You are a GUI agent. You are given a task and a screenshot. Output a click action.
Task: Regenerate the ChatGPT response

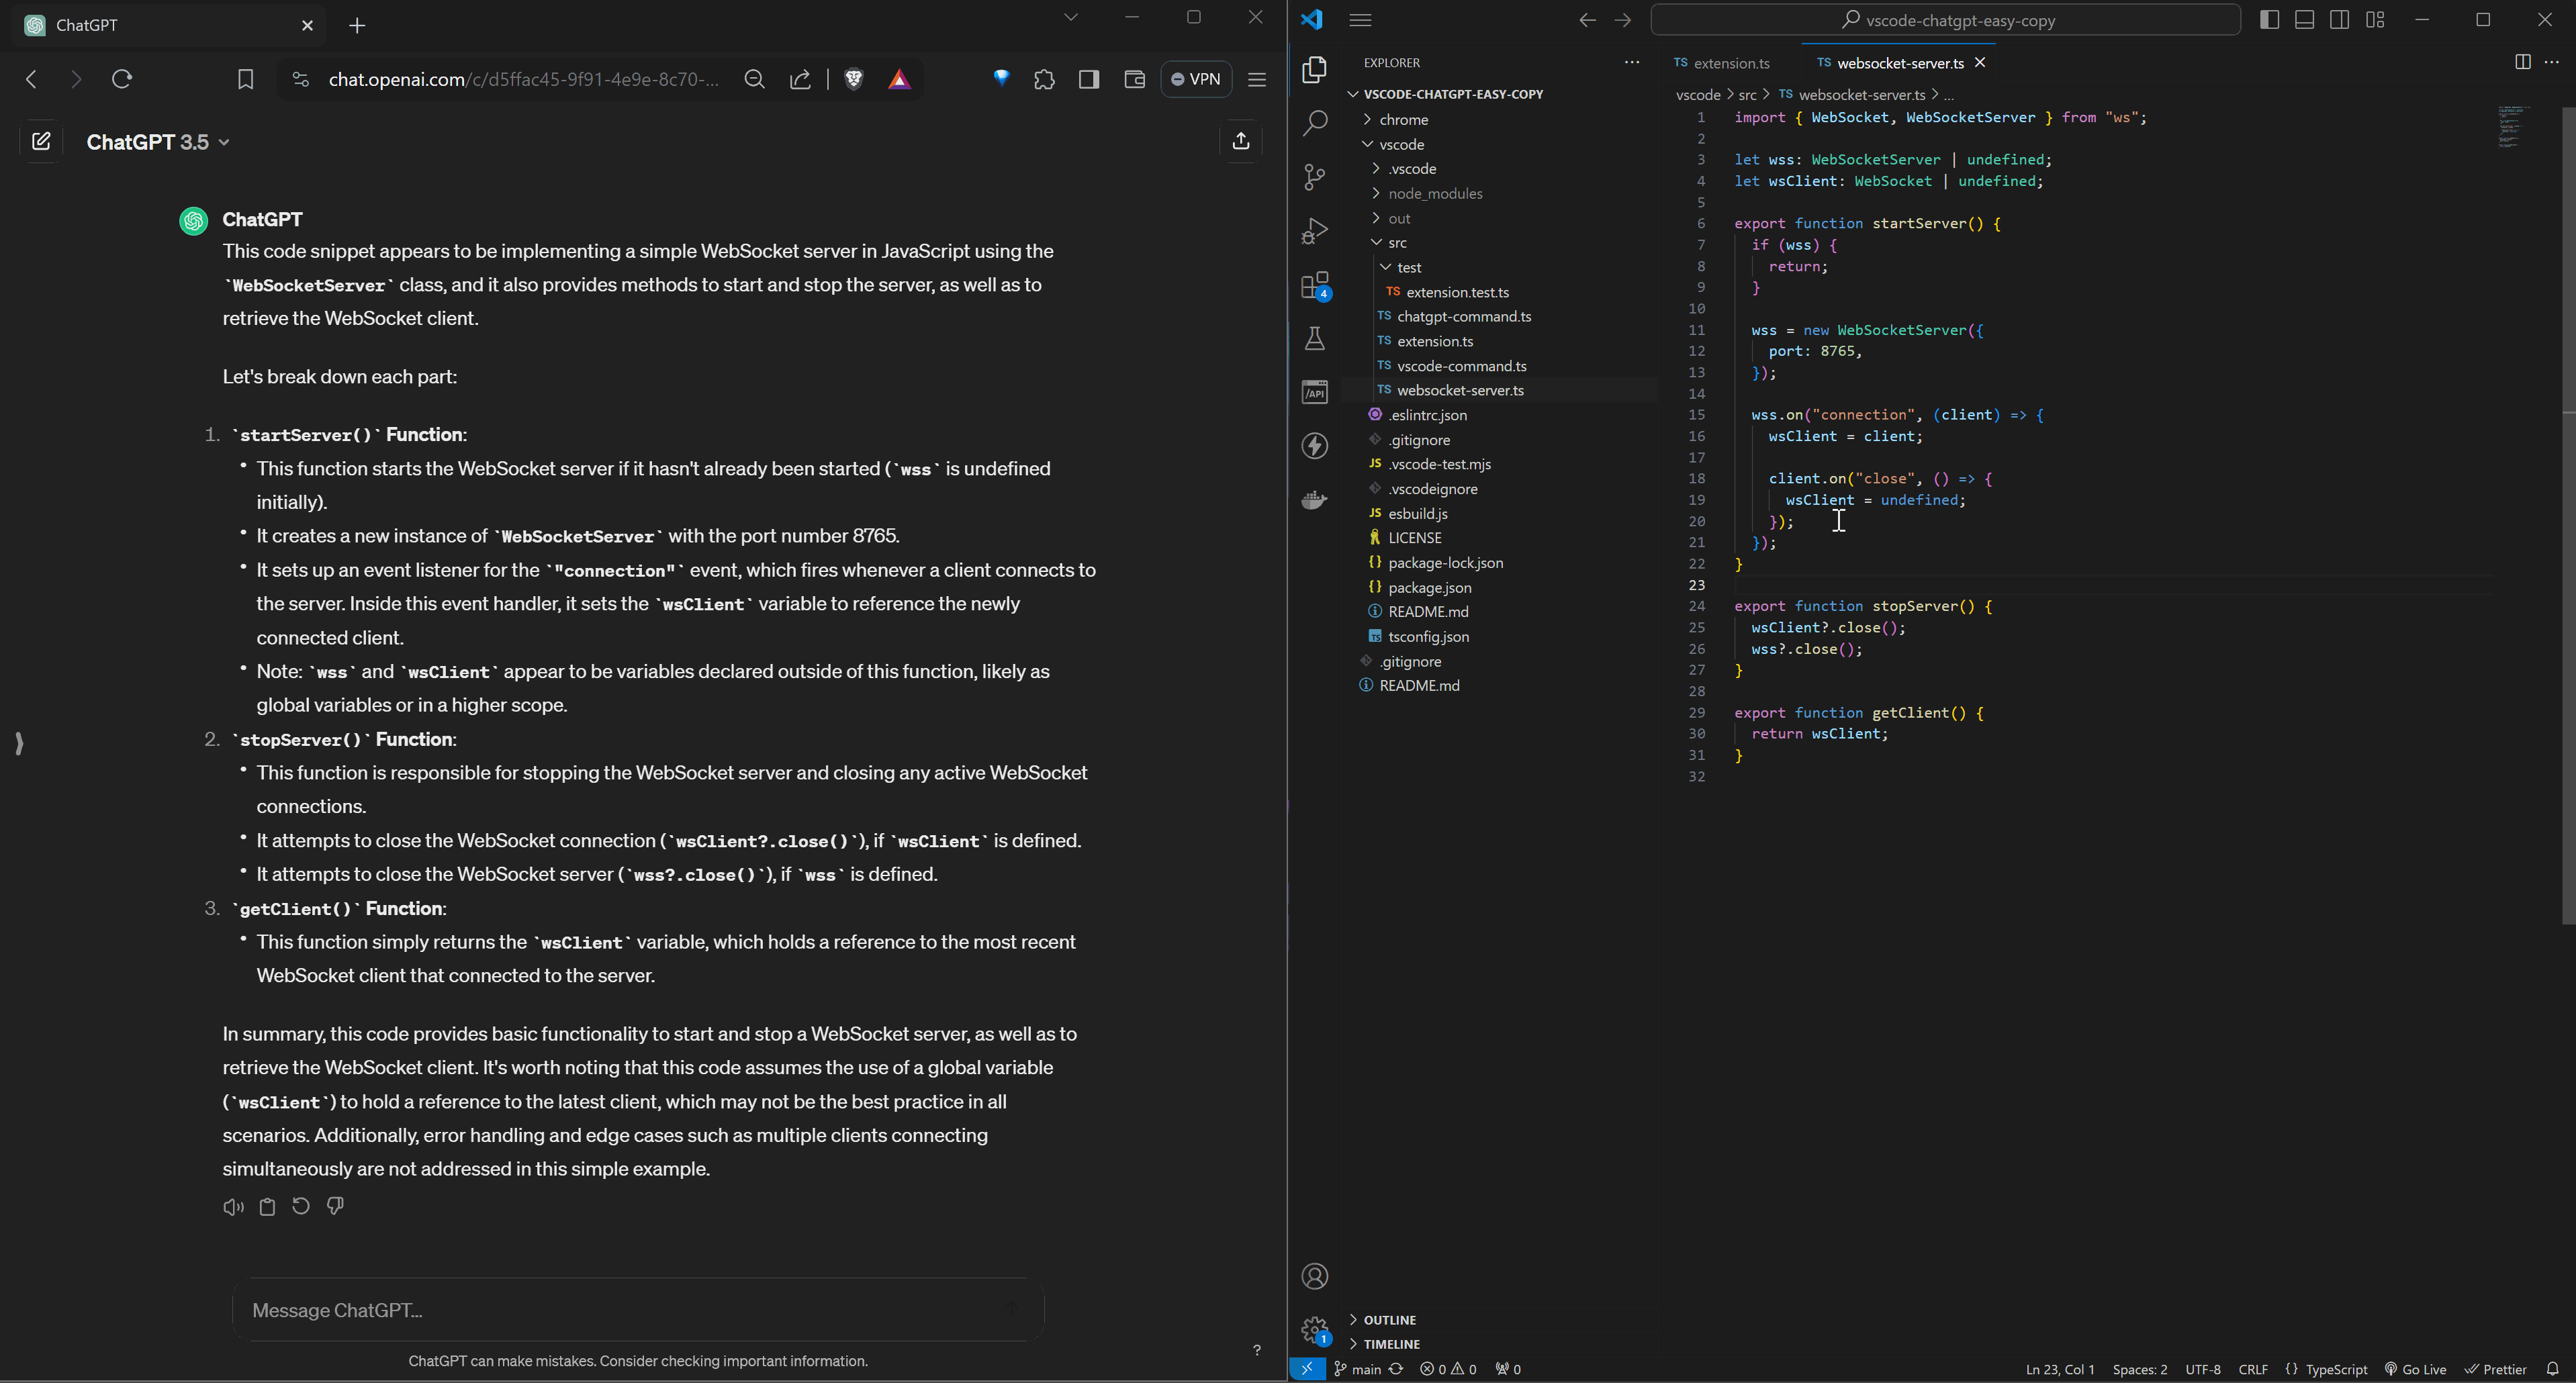[301, 1207]
